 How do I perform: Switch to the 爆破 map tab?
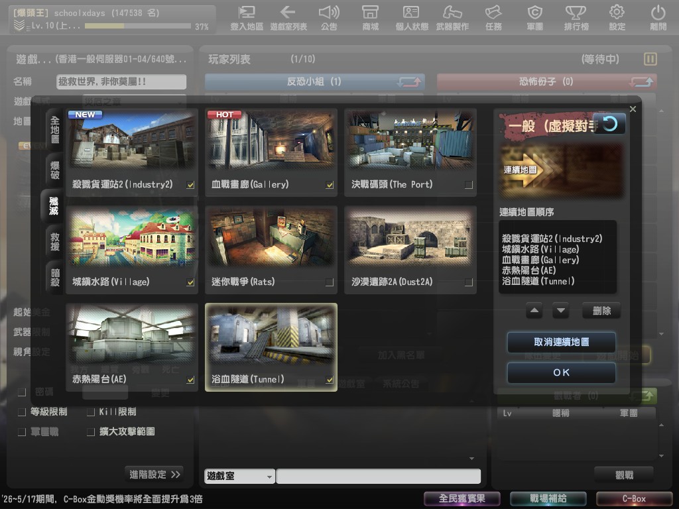coord(54,169)
